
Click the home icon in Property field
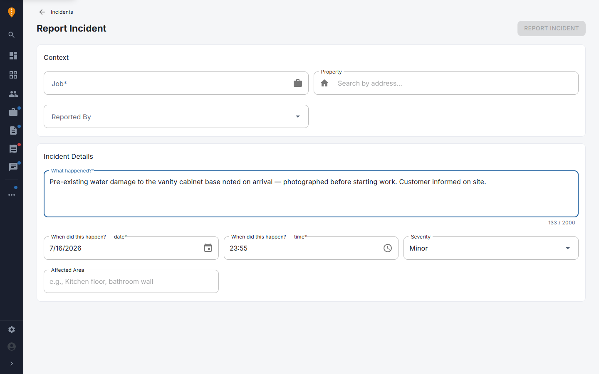324,83
